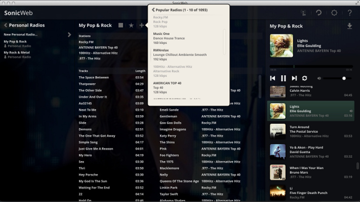360x202 pixels.
Task: Favorite the station with the star icon
Action: pos(131,25)
